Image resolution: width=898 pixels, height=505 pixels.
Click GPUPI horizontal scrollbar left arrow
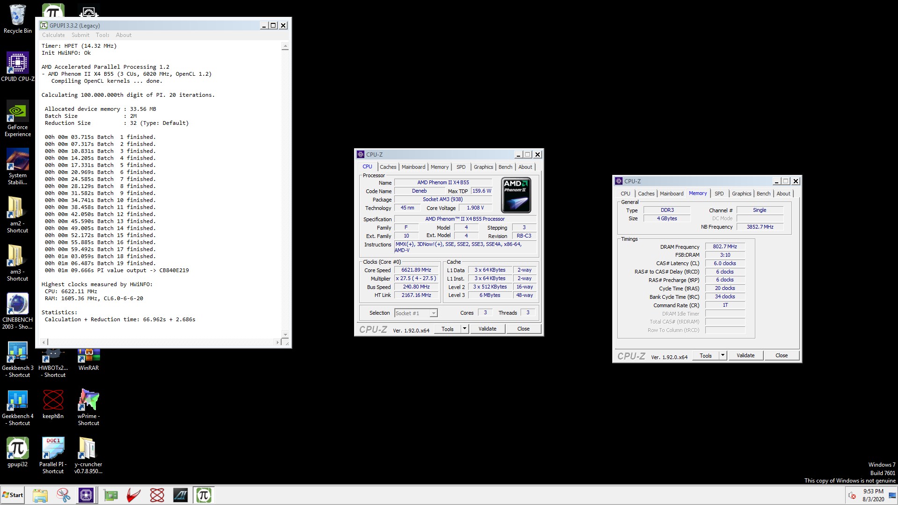point(44,342)
